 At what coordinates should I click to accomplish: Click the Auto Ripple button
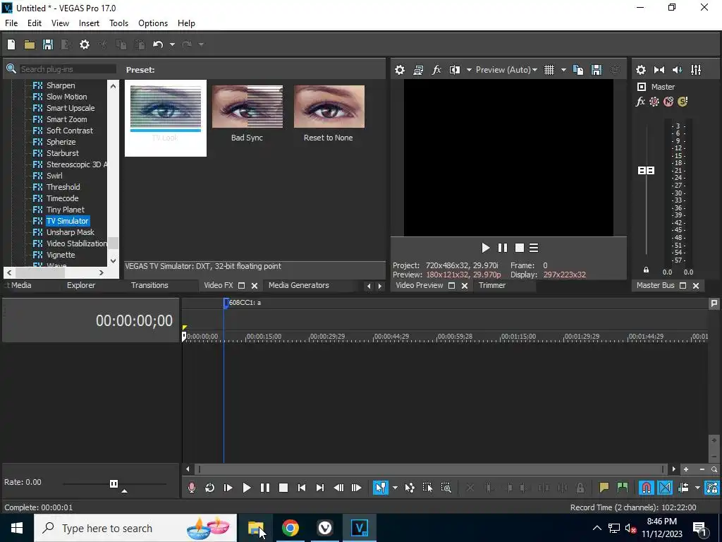(683, 488)
